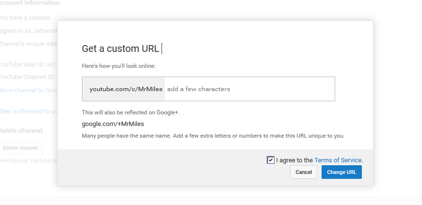Focus the add a few characters field
The image size is (422, 205).
coord(250,89)
